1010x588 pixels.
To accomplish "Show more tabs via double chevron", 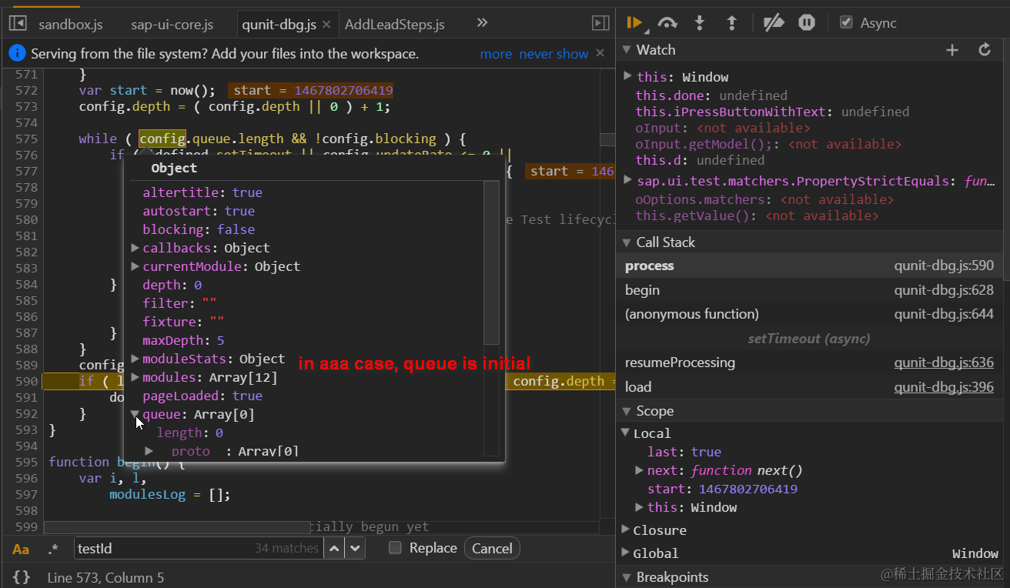I will point(482,23).
